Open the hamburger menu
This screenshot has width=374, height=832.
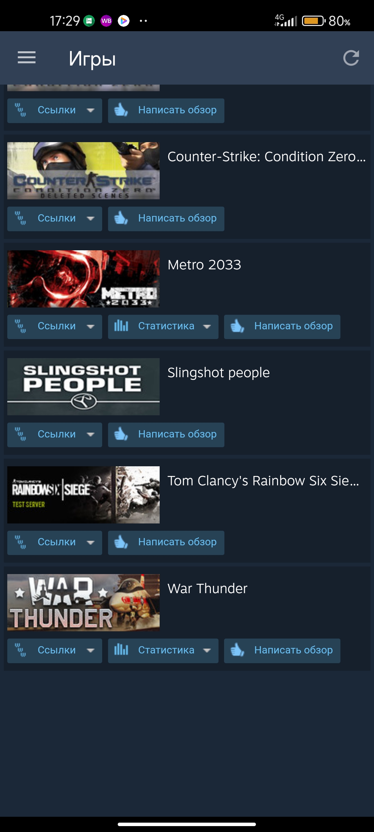(x=27, y=58)
